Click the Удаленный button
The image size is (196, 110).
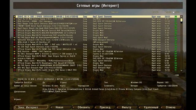[x=149, y=107]
